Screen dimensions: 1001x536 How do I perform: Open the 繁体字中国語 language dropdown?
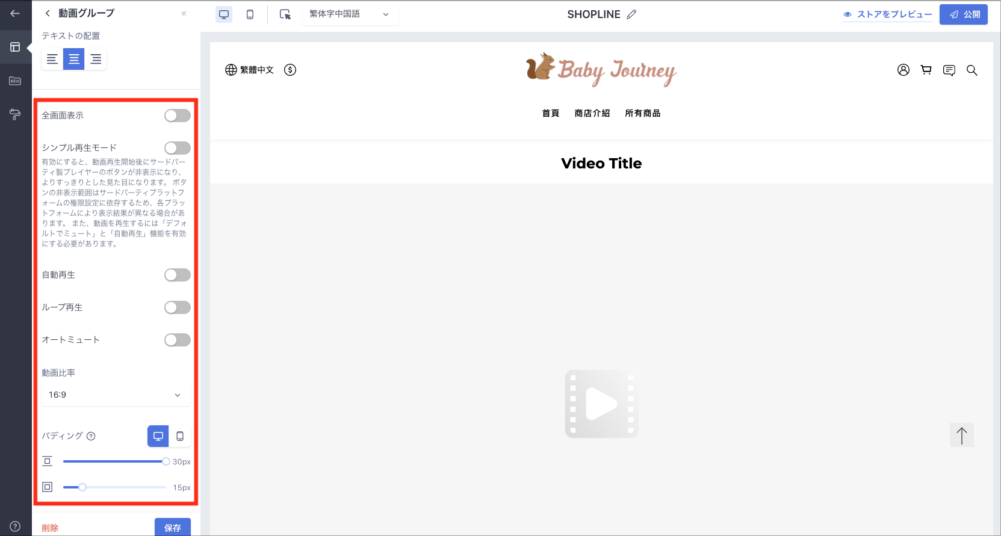tap(350, 14)
